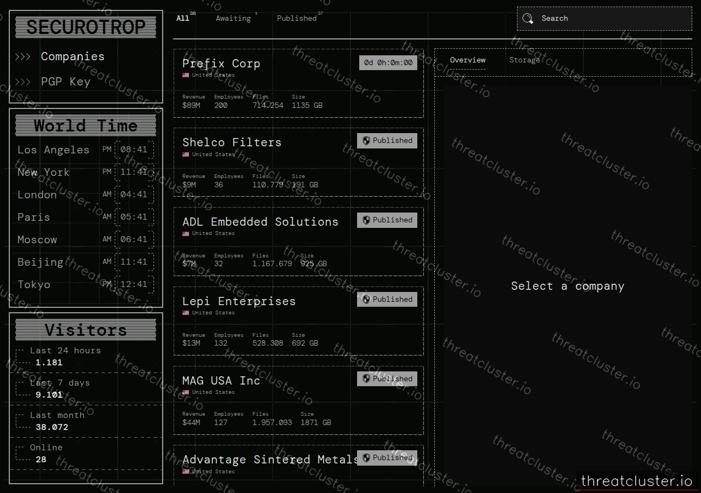Click the World Time panel header
The height and width of the screenshot is (493, 701).
coord(86,125)
